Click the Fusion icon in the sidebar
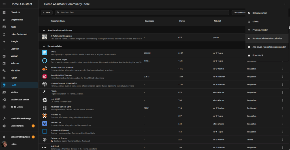Image resolution: width=290 pixels, height=150 pixels. 4,78
